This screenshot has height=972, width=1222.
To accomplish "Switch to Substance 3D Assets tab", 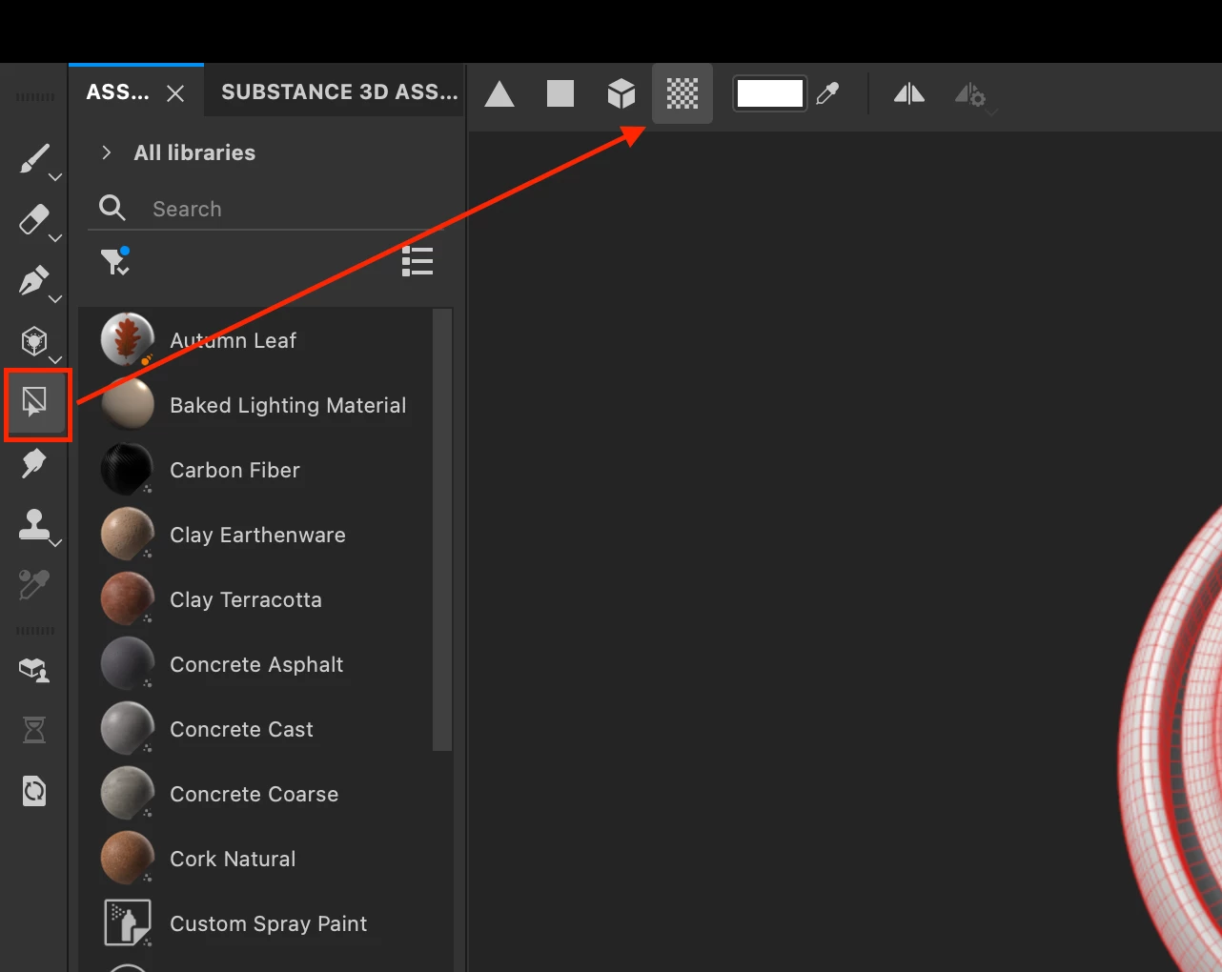I will tap(339, 92).
